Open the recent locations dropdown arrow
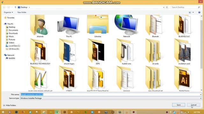204x114 pixels. pos(12,7)
